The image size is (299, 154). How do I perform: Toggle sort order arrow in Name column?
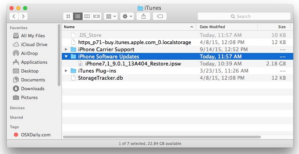coord(192,27)
